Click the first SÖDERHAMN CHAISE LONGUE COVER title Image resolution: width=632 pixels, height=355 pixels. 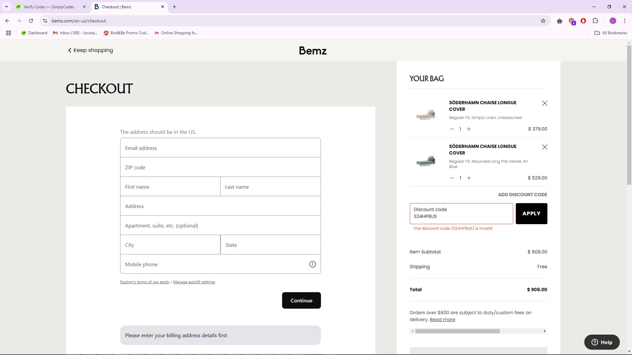coord(482,106)
